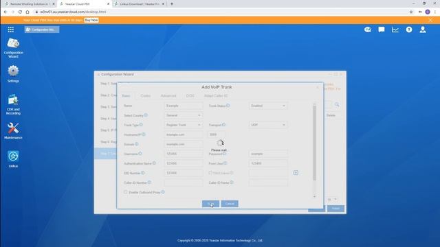Open the page size dropdown in Configuration Wizard
The image size is (440, 247).
coord(332,200)
